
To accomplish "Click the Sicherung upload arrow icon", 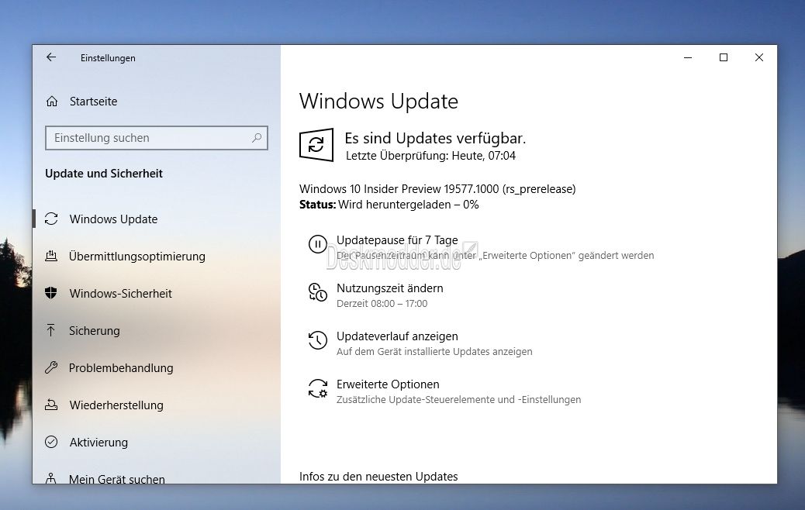I will click(51, 330).
